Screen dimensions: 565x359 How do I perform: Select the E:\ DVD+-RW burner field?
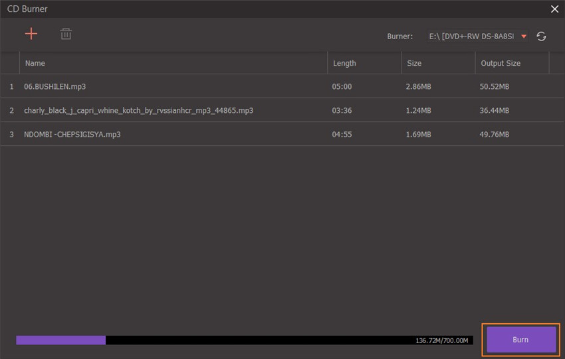[473, 36]
